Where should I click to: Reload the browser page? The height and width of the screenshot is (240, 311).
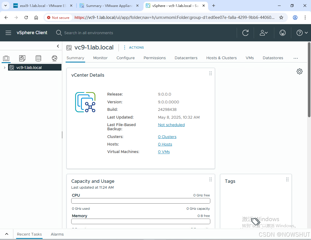(26, 17)
